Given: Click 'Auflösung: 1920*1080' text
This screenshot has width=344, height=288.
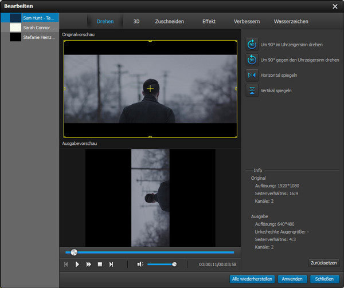Looking at the screenshot, I should tap(277, 186).
